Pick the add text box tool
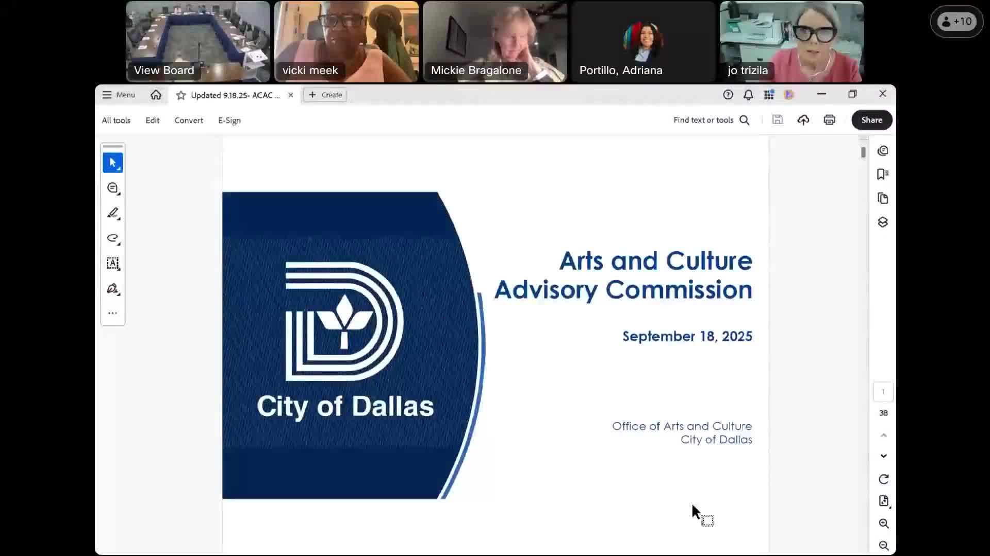The image size is (990, 556). coord(112,263)
